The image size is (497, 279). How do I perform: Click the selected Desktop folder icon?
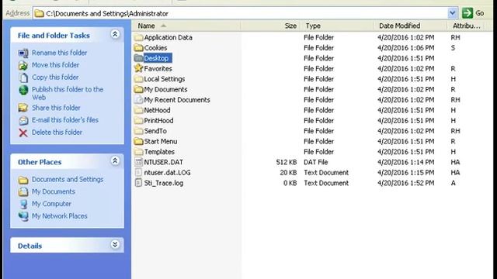click(x=138, y=58)
